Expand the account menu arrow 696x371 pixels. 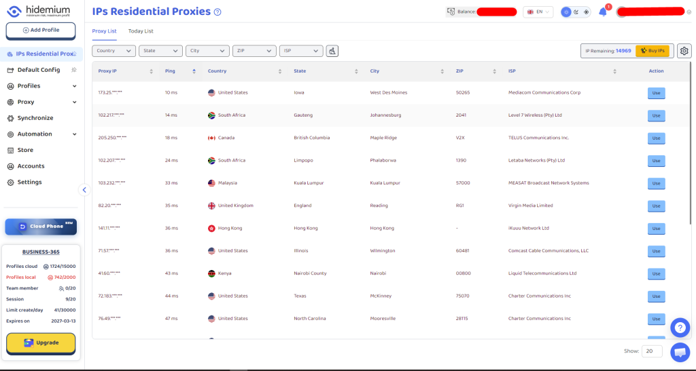(689, 12)
